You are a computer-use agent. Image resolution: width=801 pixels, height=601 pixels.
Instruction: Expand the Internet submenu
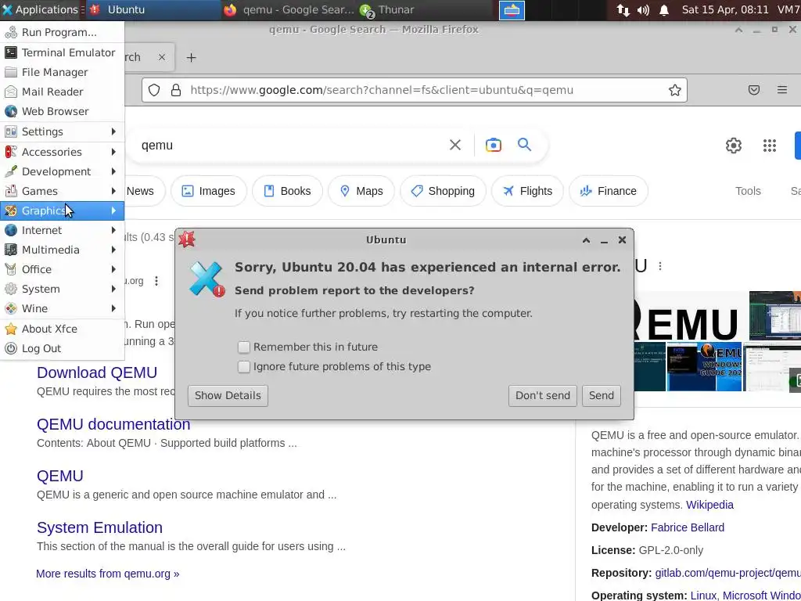62,231
